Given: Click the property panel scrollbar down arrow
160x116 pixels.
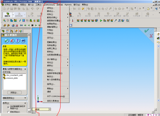Looking at the screenshot, I should pos(29,111).
